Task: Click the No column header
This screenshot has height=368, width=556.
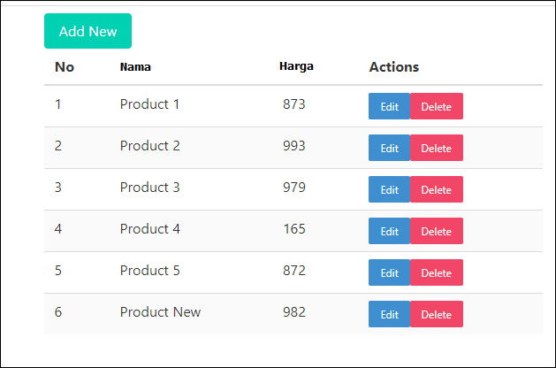Action: (65, 67)
